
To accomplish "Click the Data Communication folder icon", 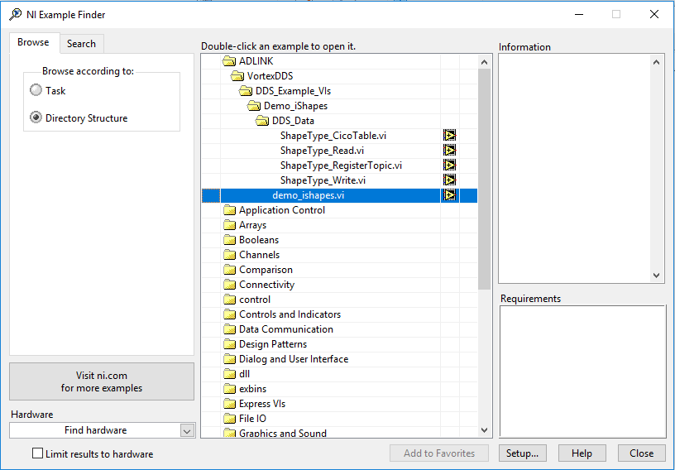I will pyautogui.click(x=230, y=329).
